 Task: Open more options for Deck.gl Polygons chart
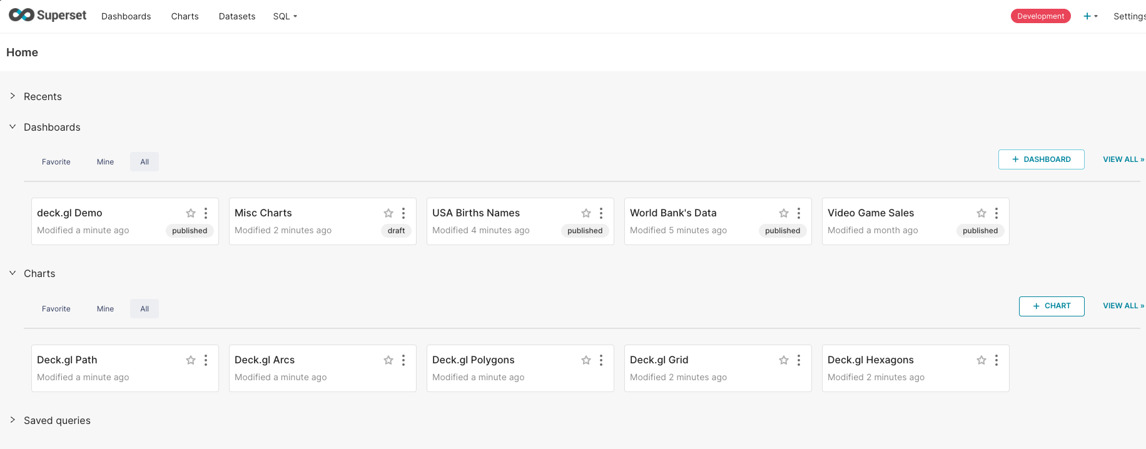[x=601, y=360]
